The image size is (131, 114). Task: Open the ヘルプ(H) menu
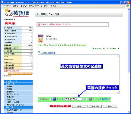coord(53,6)
